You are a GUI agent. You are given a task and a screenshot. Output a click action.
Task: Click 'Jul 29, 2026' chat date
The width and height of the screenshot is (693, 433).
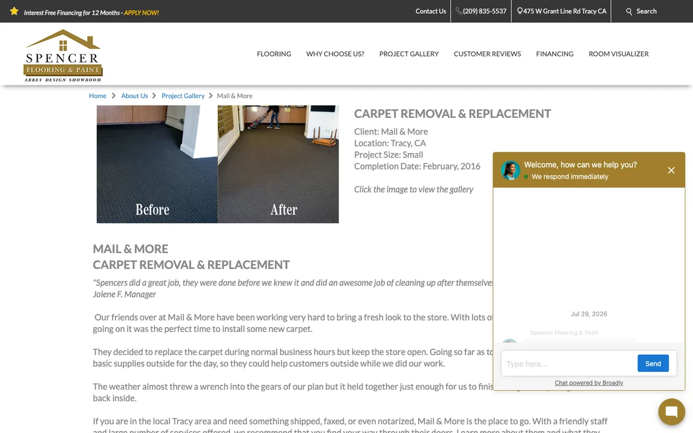coord(589,314)
